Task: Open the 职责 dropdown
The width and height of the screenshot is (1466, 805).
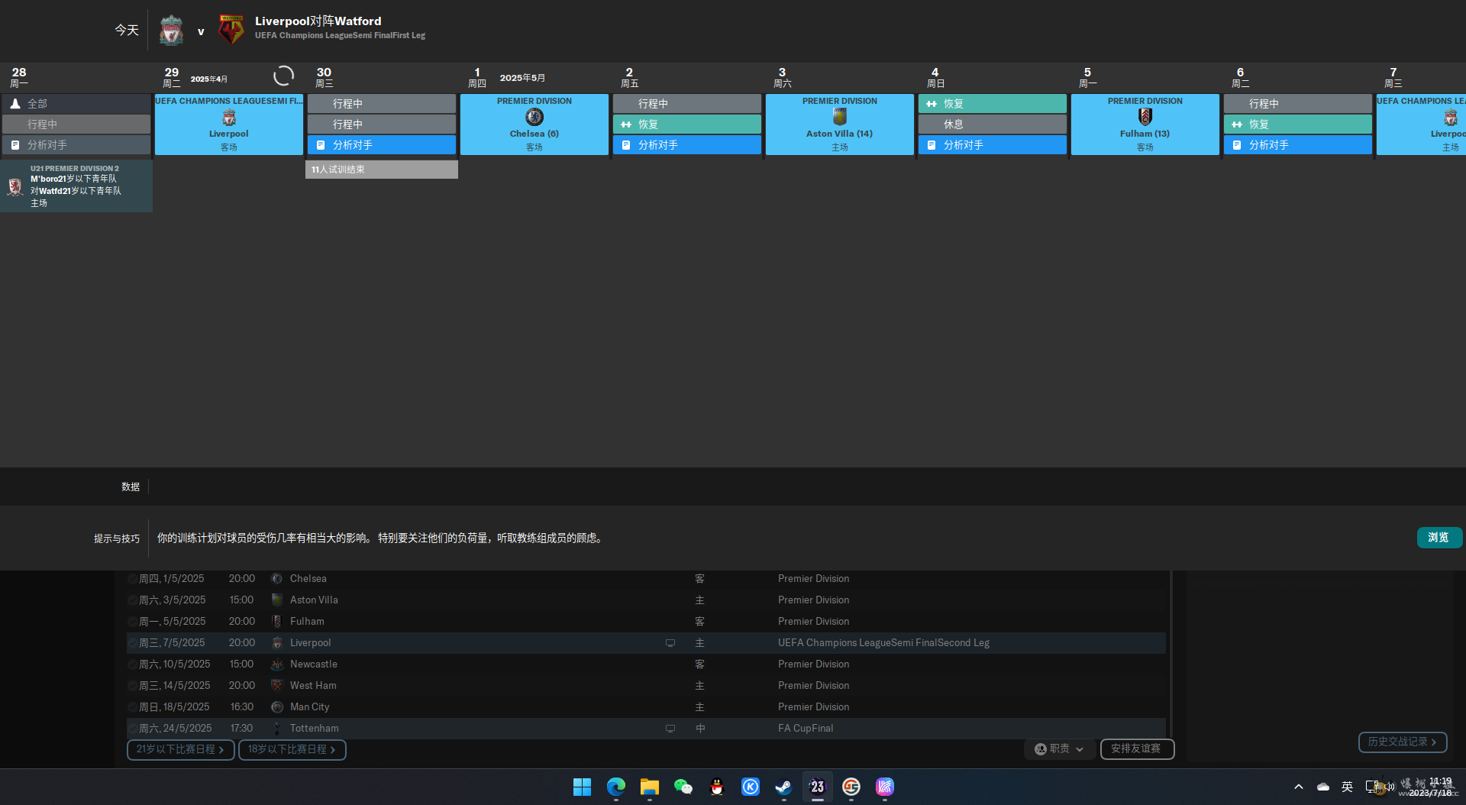Action: 1059,749
